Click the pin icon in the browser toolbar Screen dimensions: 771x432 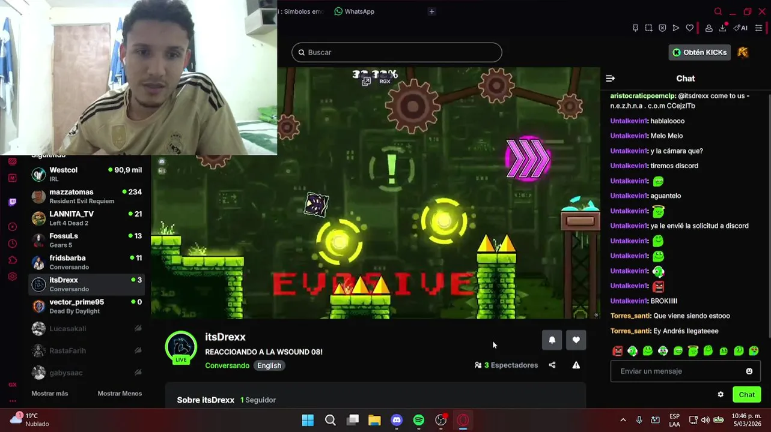click(635, 28)
